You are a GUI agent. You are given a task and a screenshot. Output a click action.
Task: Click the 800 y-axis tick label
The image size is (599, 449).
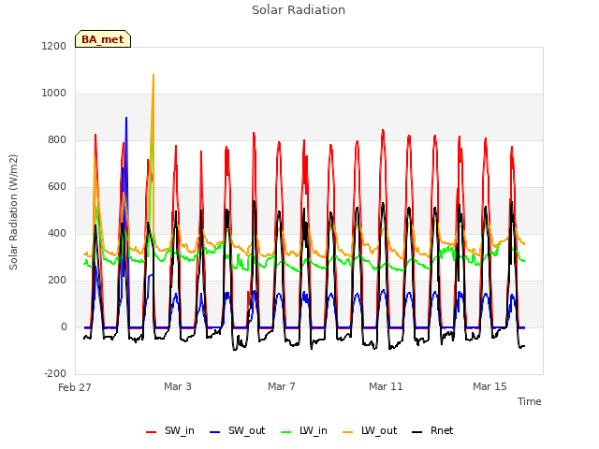click(57, 140)
